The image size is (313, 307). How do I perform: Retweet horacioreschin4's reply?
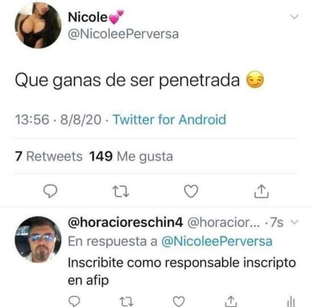[126, 301]
